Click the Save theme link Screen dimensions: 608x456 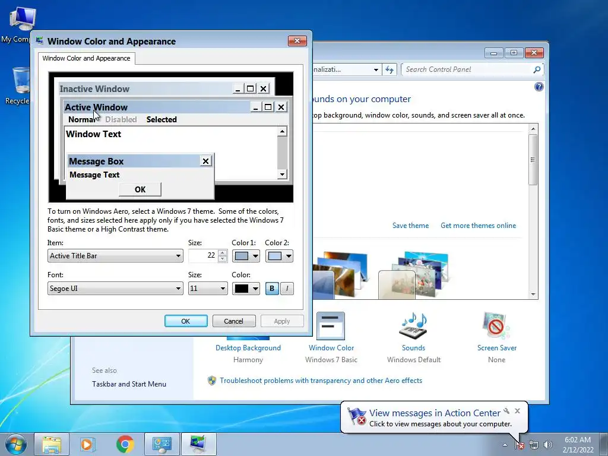410,225
